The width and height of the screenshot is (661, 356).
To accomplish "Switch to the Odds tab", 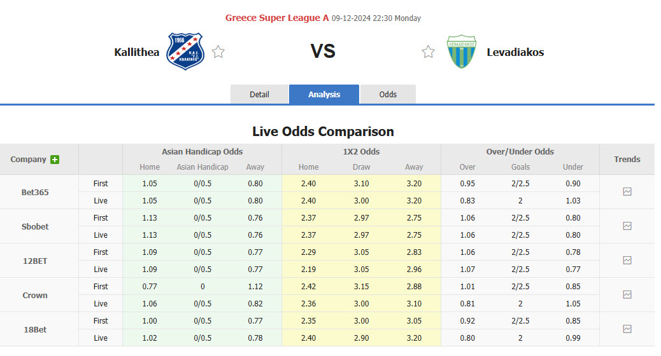I will (x=388, y=94).
